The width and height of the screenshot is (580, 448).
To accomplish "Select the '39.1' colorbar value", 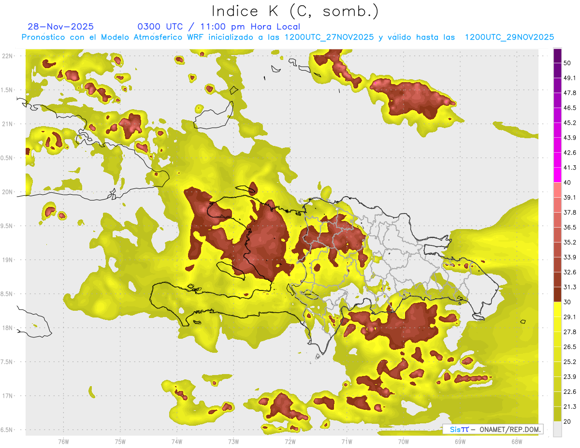I will [x=570, y=198].
